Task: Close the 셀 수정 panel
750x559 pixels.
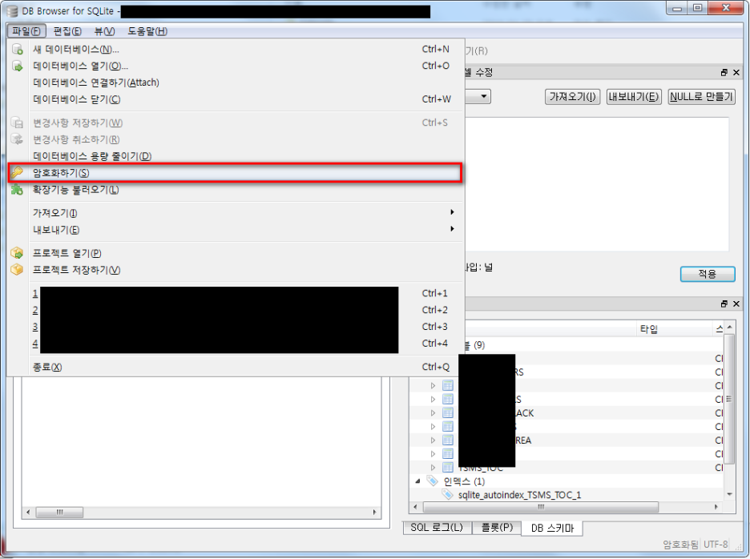Action: (736, 73)
